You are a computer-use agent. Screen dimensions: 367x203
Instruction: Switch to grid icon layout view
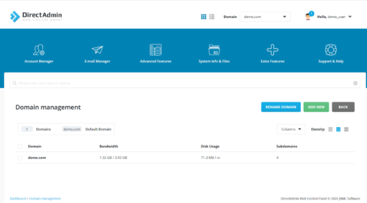point(204,17)
